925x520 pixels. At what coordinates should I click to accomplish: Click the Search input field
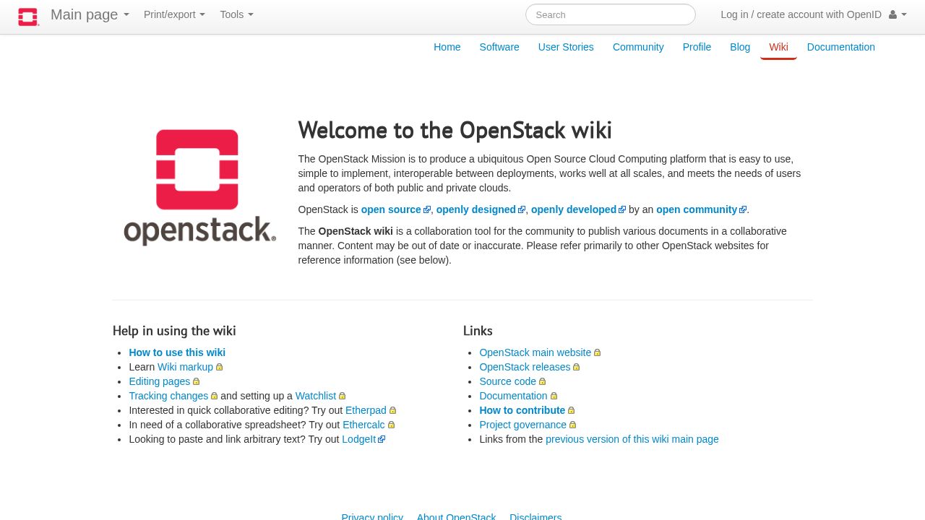[611, 14]
